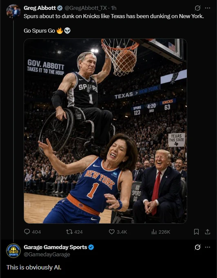
Task: Click the 1h timestamp of the tweet
Action: (x=113, y=8)
